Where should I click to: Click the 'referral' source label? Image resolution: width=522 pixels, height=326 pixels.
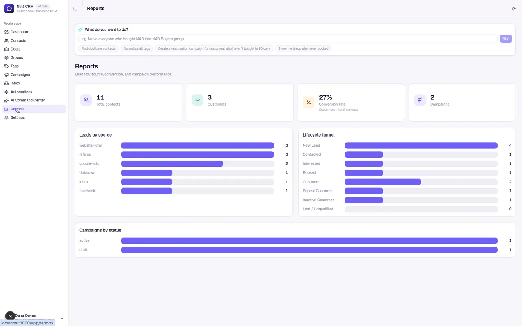click(x=85, y=154)
